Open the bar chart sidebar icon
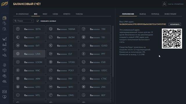This screenshot has width=186, height=104. coord(5,44)
